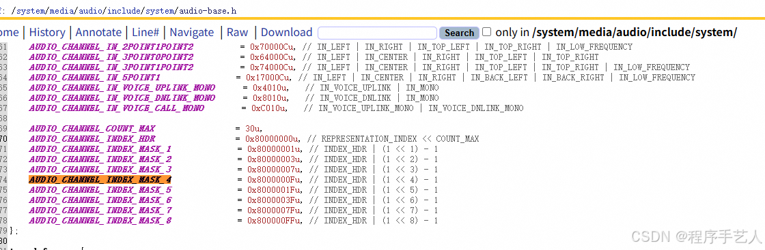Image resolution: width=765 pixels, height=250 pixels.
Task: Click the value 30u
Action: [x=253, y=129]
